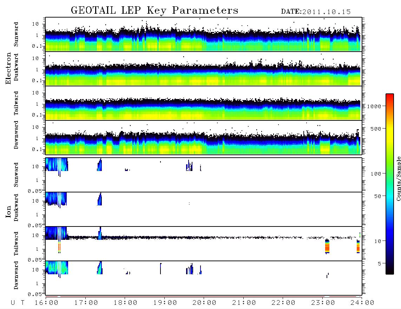
Task: Click the 21:00 time tick label
Action: (244, 303)
